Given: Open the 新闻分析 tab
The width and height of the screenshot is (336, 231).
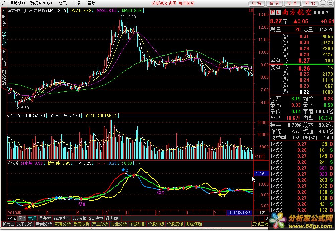Looking at the screenshot, I should click(44, 224).
